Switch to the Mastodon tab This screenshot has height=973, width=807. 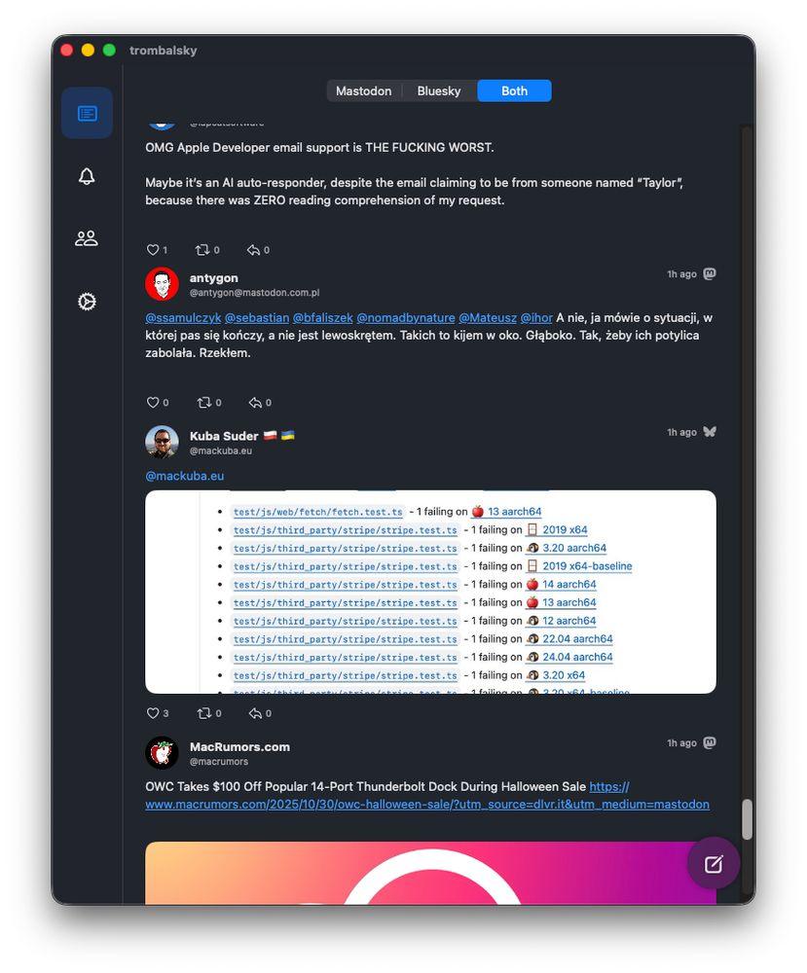[x=364, y=91]
